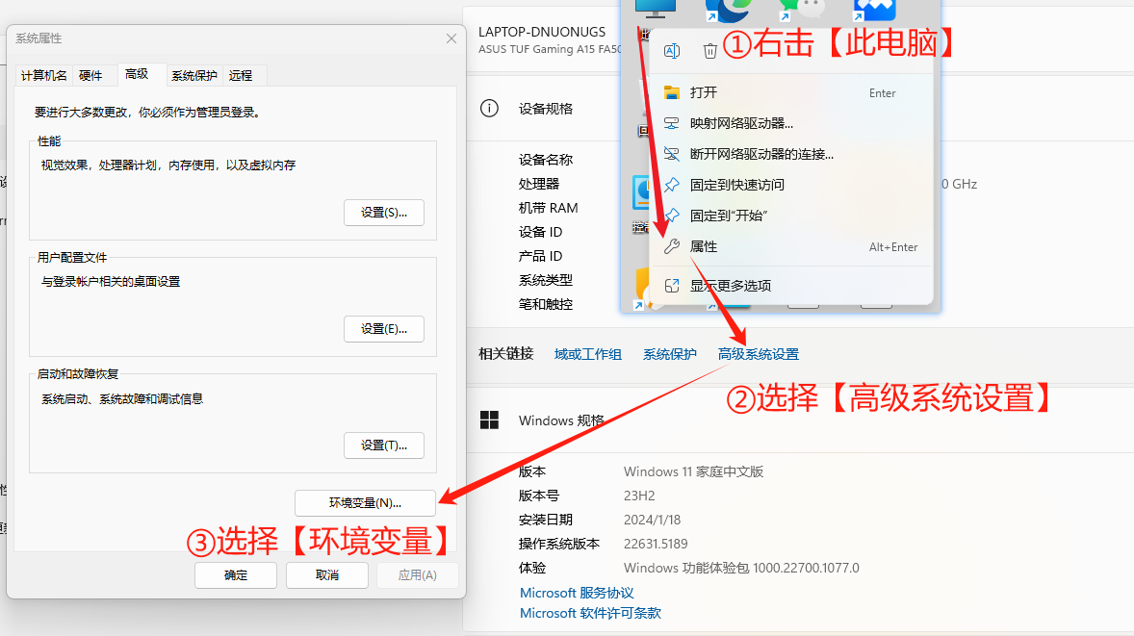The width and height of the screenshot is (1134, 636).
Task: Click the delete trash icon in context menu
Action: click(710, 51)
